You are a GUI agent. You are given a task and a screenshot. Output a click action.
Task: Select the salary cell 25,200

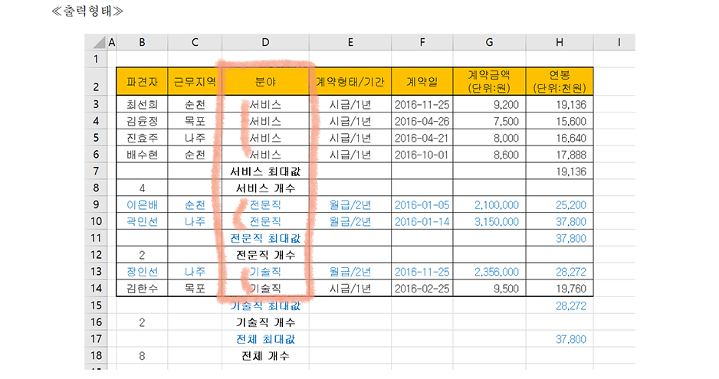pyautogui.click(x=560, y=204)
